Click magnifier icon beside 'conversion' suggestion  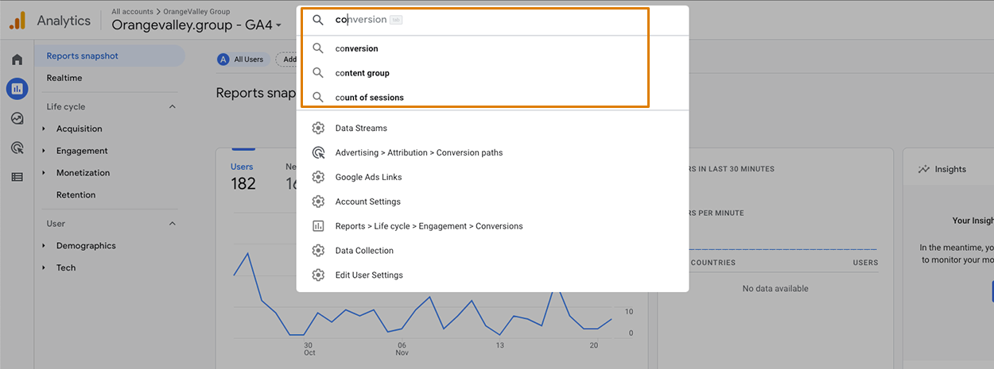coord(318,48)
